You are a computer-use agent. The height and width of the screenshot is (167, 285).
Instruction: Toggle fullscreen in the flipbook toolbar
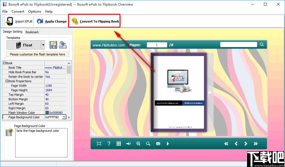click(x=99, y=144)
